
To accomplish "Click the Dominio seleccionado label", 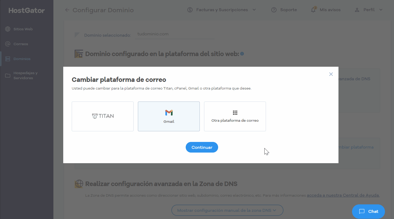I will point(107,35).
